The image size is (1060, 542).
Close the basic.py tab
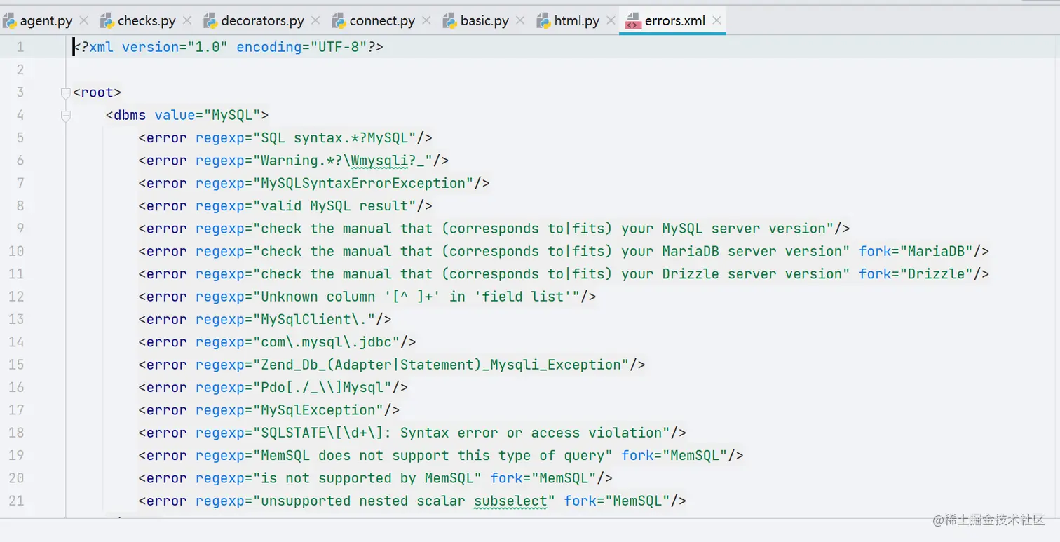tap(520, 21)
